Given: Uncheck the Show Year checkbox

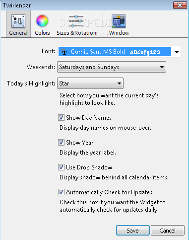Looking at the screenshot, I should 61,143.
